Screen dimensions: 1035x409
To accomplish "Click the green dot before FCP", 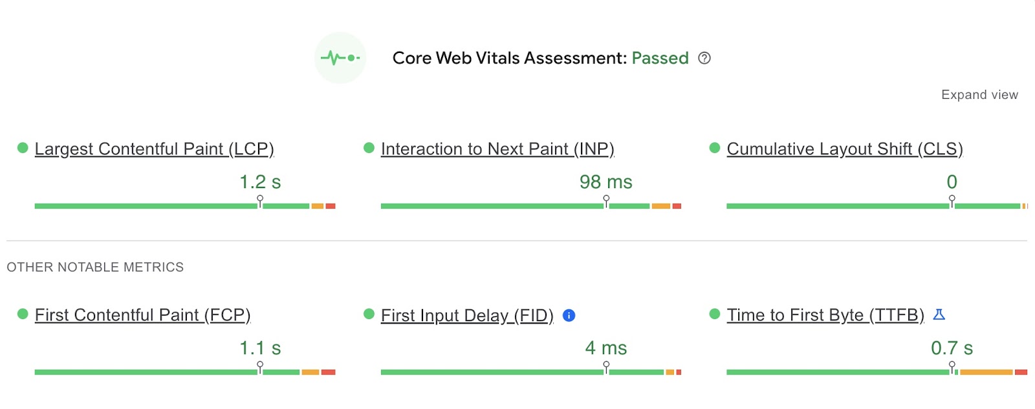I will click(22, 315).
